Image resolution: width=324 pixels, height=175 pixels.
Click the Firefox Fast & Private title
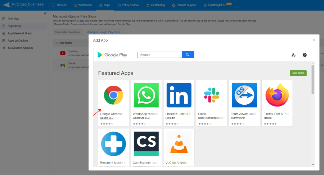coord(276,114)
